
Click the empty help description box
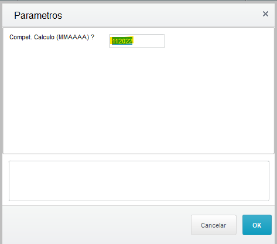pos(139,181)
